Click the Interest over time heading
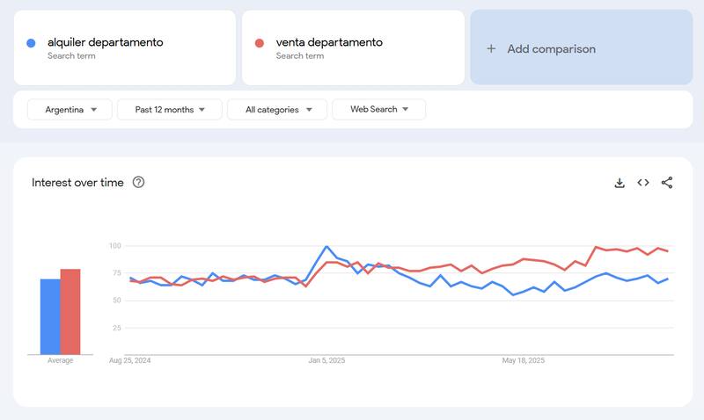The width and height of the screenshot is (704, 420). [77, 183]
